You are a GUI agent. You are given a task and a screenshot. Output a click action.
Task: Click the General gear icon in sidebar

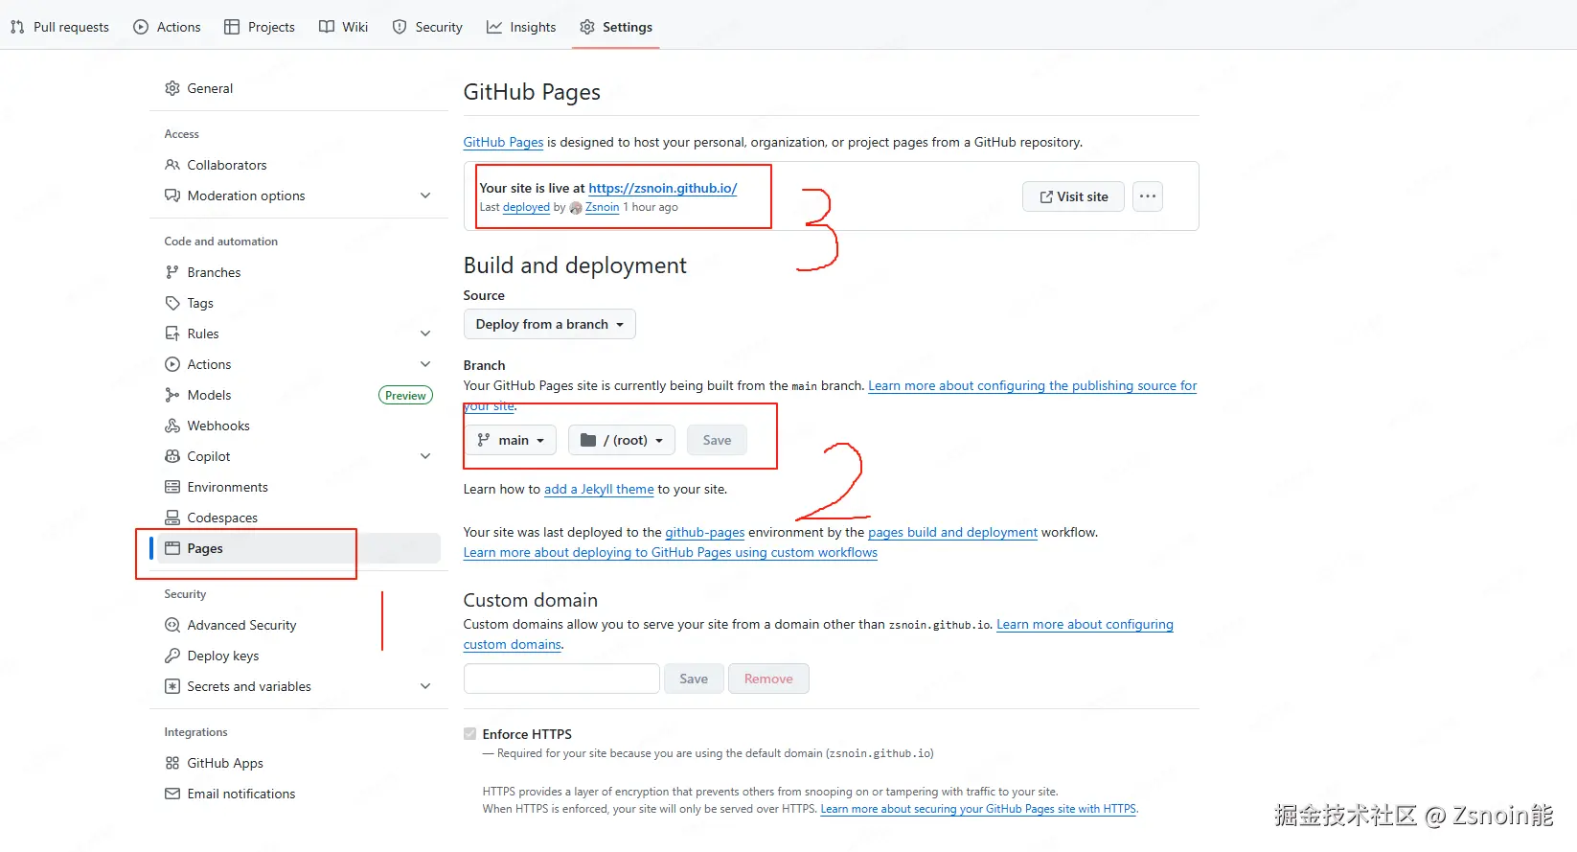point(172,88)
